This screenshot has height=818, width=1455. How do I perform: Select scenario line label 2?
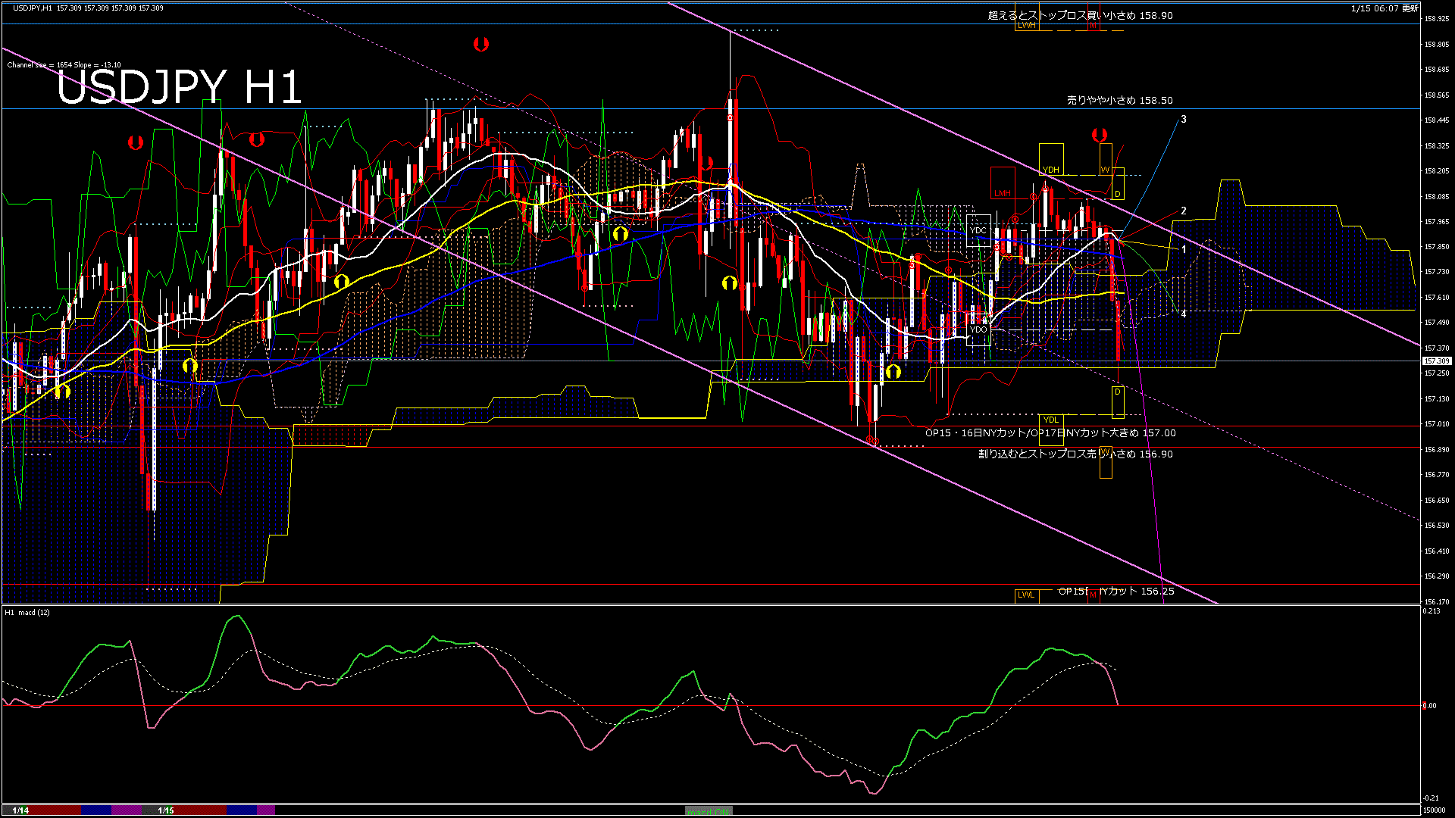1184,211
